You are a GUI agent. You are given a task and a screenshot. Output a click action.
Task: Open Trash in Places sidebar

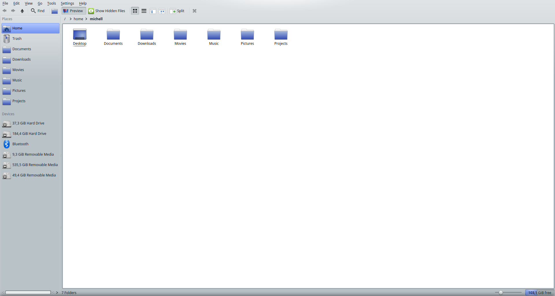pyautogui.click(x=30, y=39)
